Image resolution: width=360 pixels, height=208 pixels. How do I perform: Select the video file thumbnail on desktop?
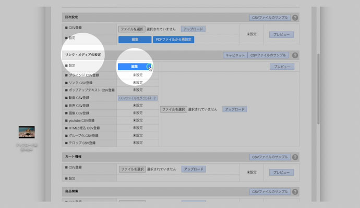[27, 132]
